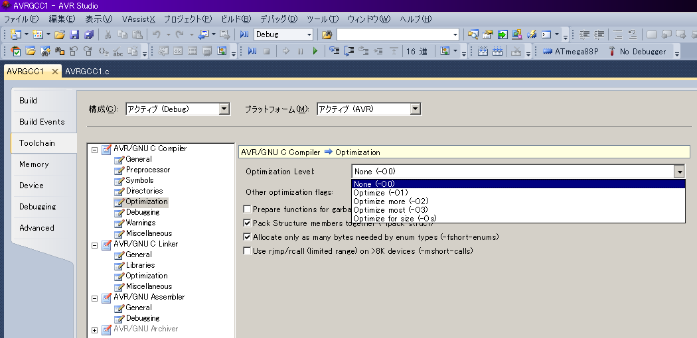This screenshot has height=338, width=697.
Task: Collapse the AVR/GNU C Compiler tree node
Action: tap(95, 150)
